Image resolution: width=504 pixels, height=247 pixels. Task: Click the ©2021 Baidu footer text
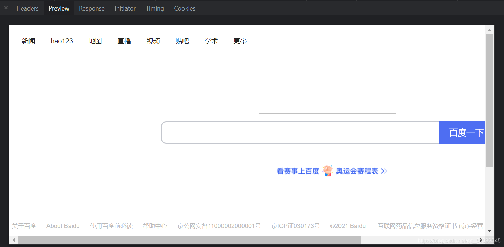pos(348,226)
